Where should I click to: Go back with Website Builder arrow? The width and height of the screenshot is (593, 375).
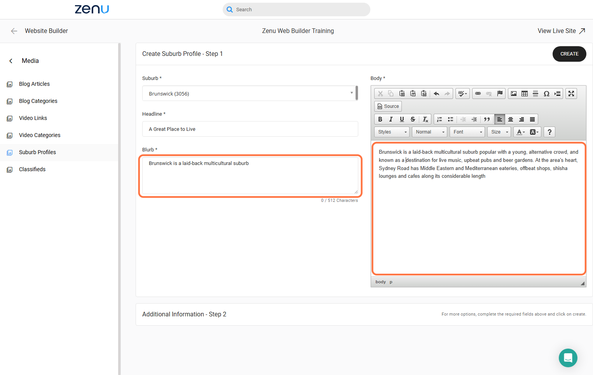click(14, 31)
